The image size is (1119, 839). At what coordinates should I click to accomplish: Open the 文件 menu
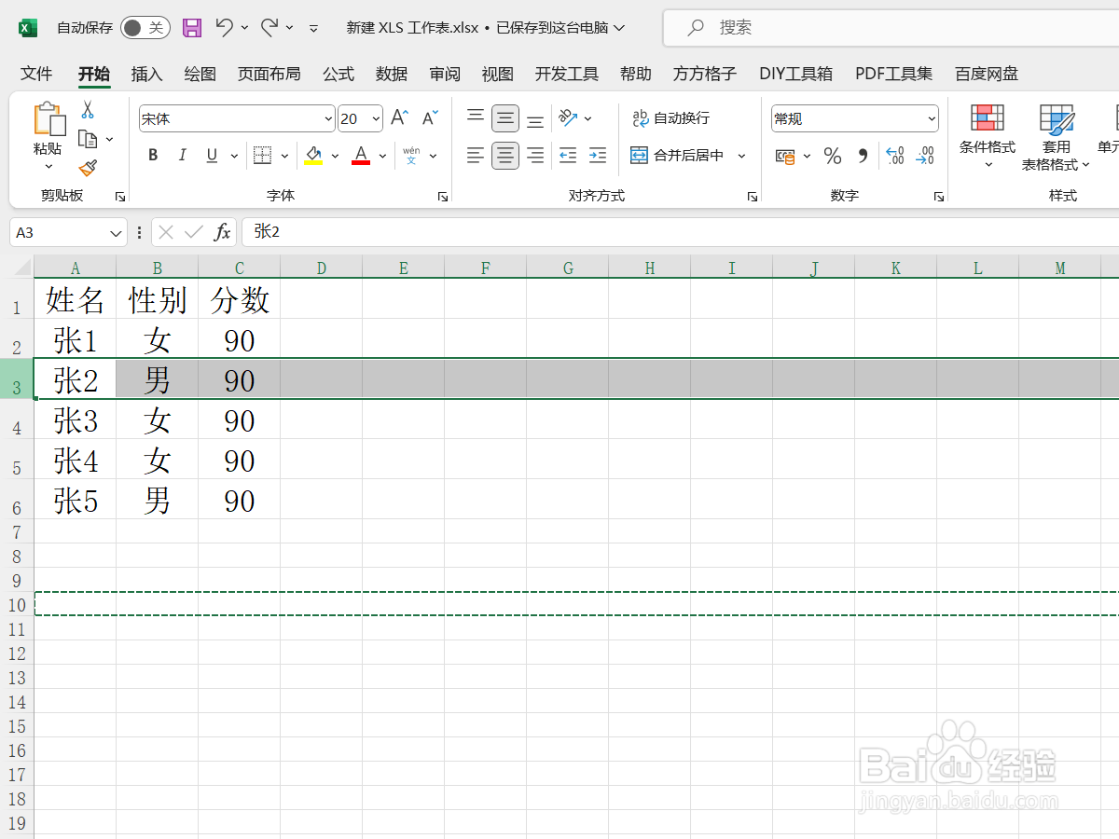(x=36, y=74)
